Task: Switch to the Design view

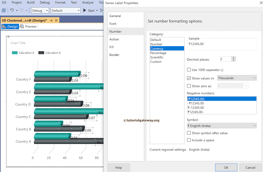Action: (x=10, y=26)
